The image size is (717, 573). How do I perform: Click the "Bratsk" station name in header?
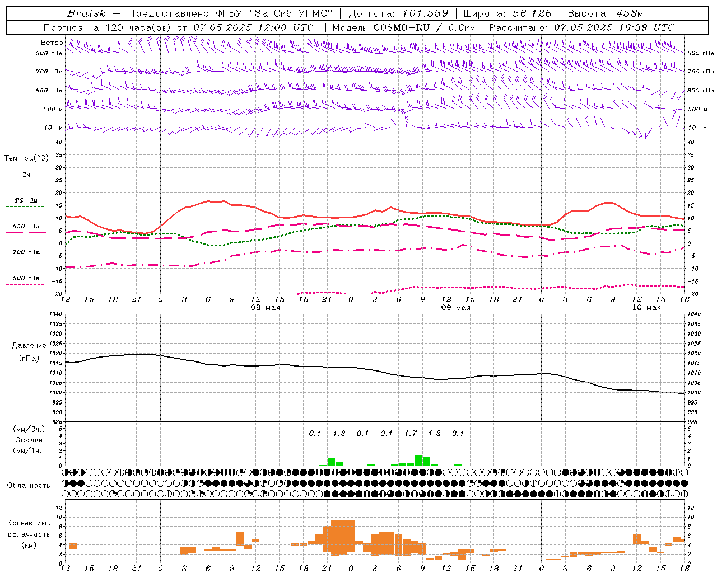[x=86, y=13]
